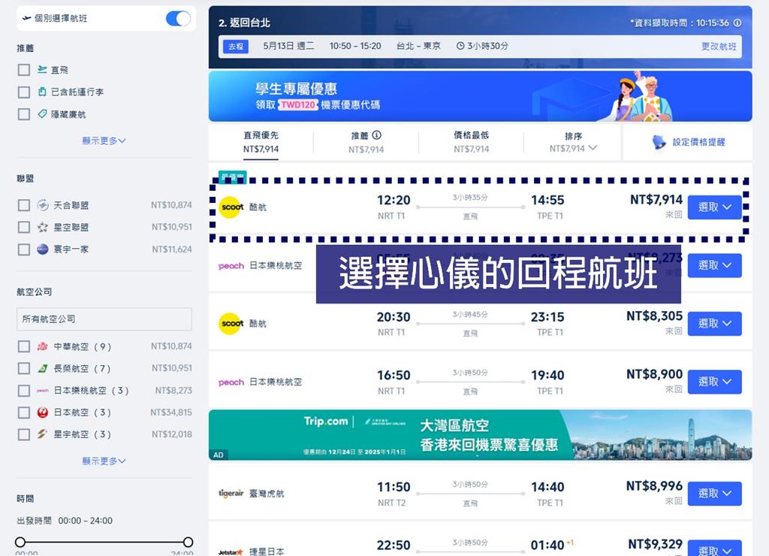769x556 pixels.
Task: Check the 星宇航空 airline checkbox
Action: [23, 434]
